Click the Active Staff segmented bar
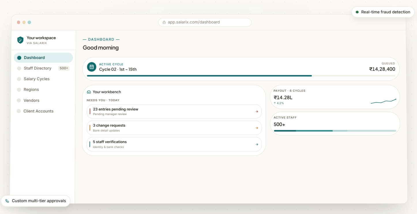 tap(335, 131)
